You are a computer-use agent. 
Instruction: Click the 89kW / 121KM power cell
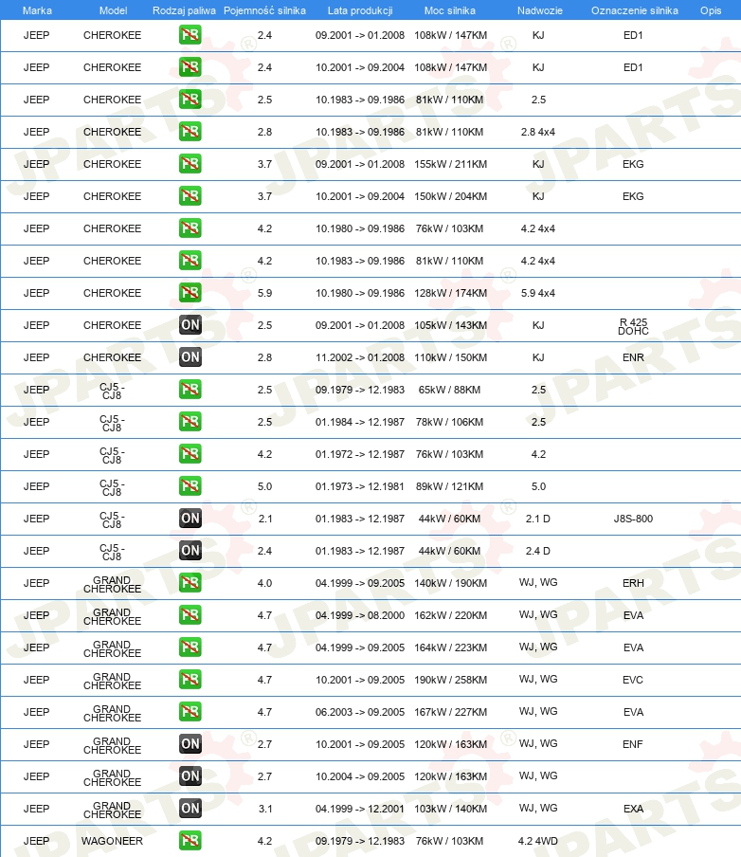[x=450, y=486]
